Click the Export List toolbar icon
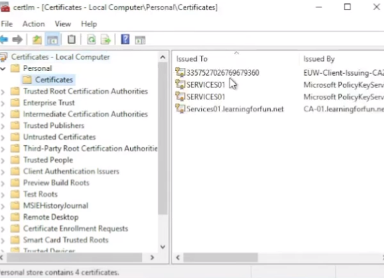The width and height of the screenshot is (384, 278). coord(106,40)
